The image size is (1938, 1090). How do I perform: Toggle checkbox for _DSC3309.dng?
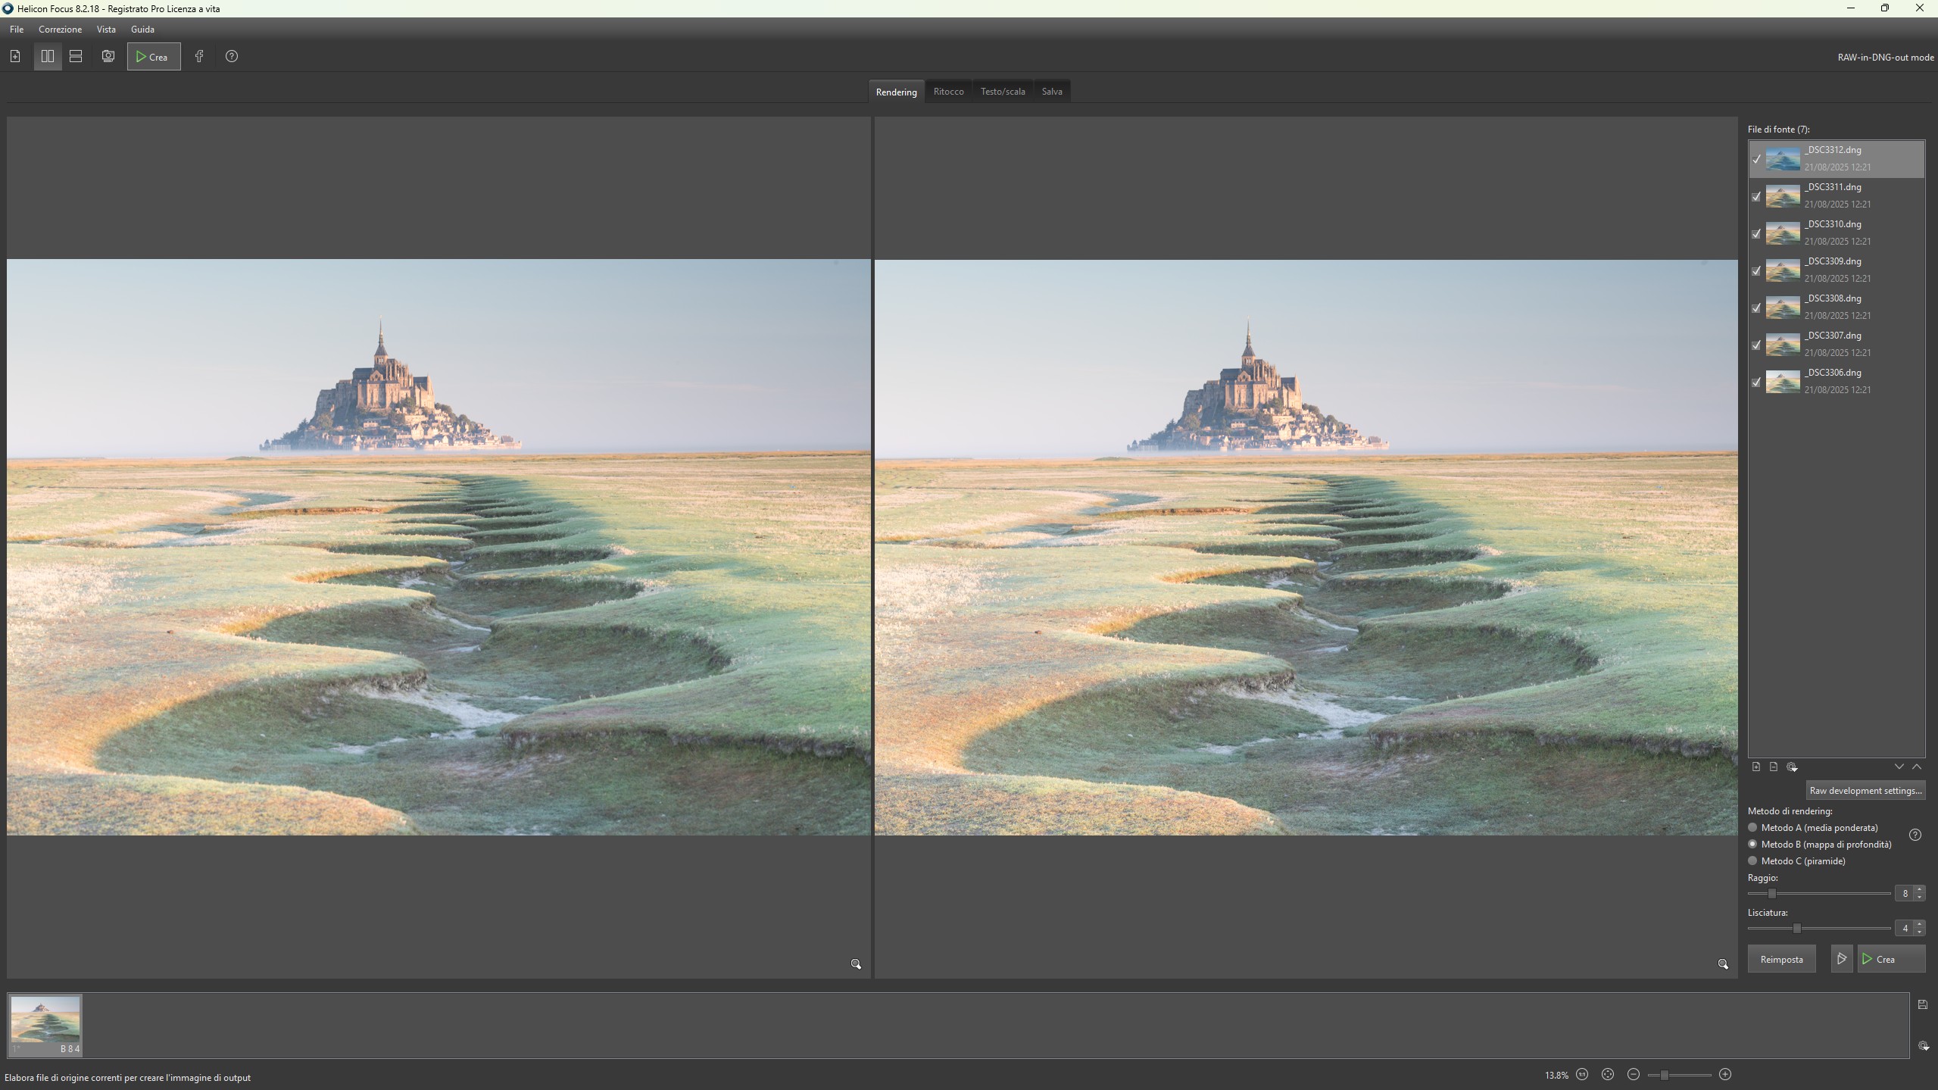pos(1756,270)
